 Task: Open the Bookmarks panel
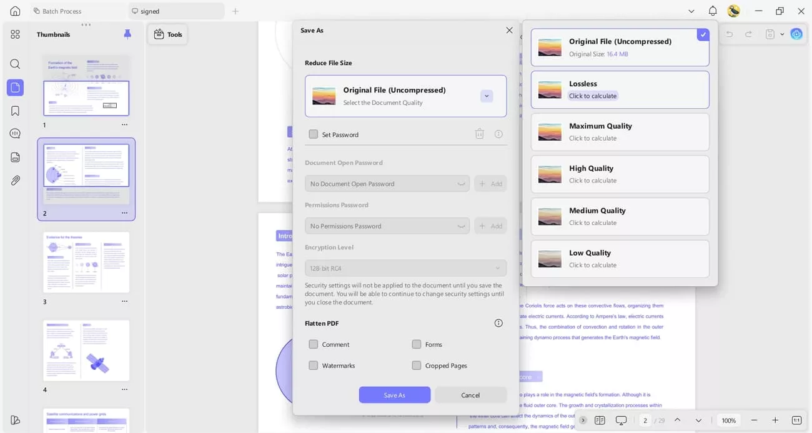15,110
